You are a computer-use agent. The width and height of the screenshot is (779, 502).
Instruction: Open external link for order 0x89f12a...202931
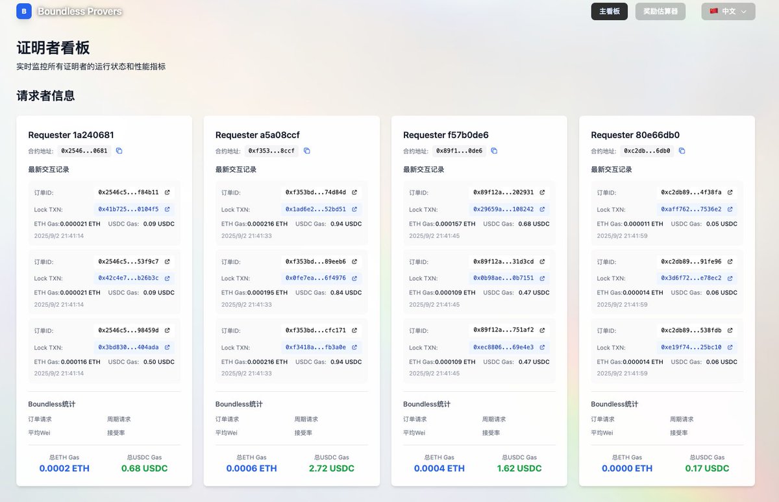point(542,193)
